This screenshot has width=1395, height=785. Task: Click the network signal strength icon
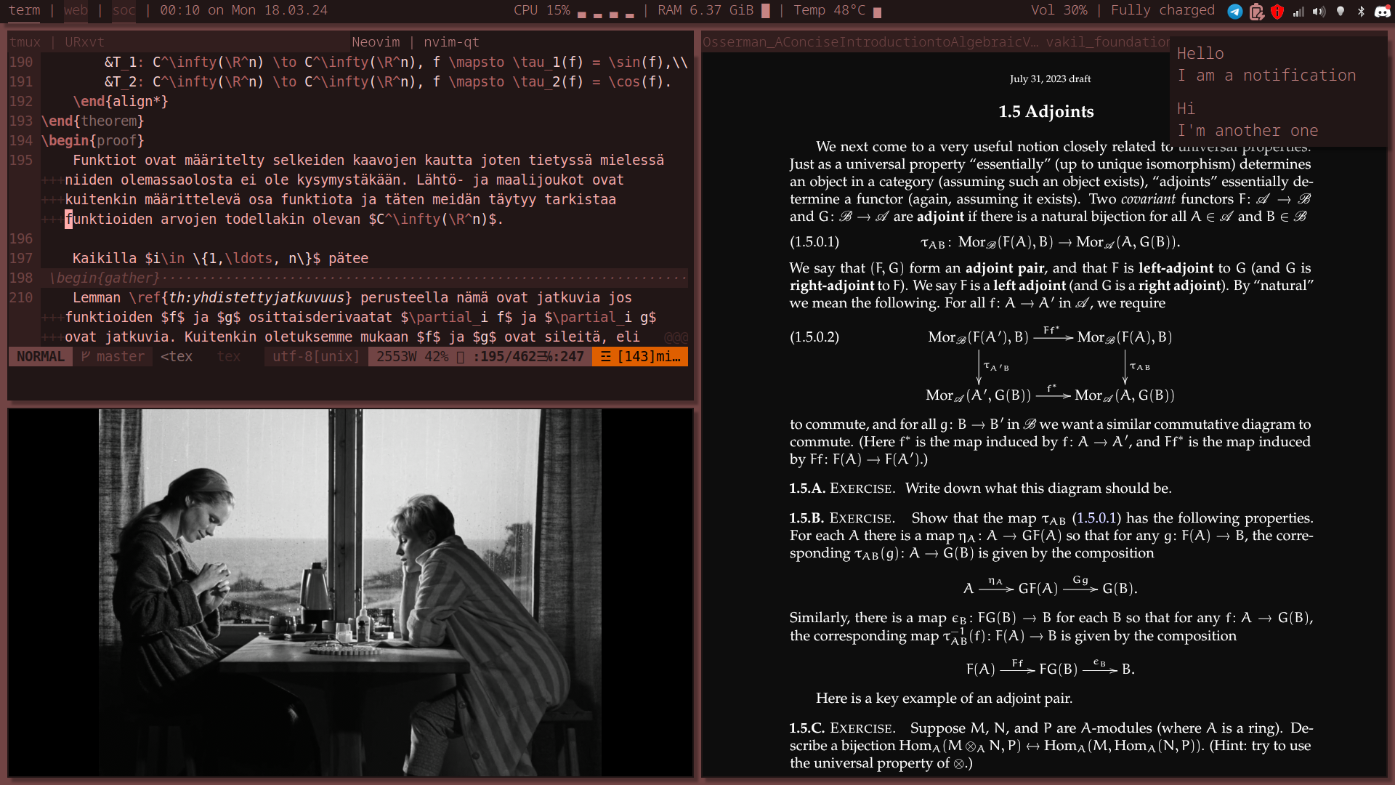[x=1298, y=11]
